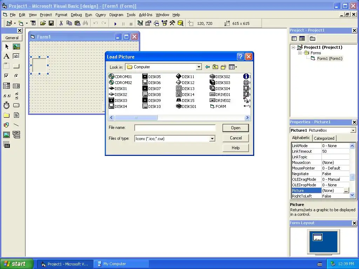Viewport: 359px width, 269px height.
Task: Select the TextBox tool in toolbox
Action: tap(16, 56)
